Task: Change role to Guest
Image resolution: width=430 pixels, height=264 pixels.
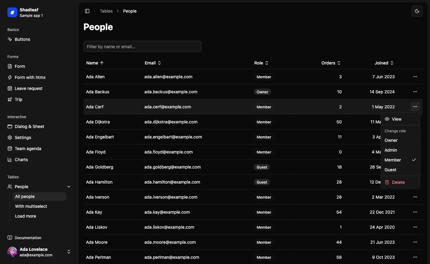Action: tap(401, 170)
